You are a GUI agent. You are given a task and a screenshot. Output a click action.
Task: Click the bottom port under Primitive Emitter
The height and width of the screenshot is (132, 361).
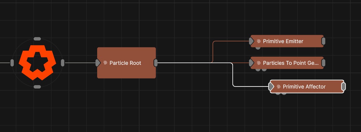point(258,48)
